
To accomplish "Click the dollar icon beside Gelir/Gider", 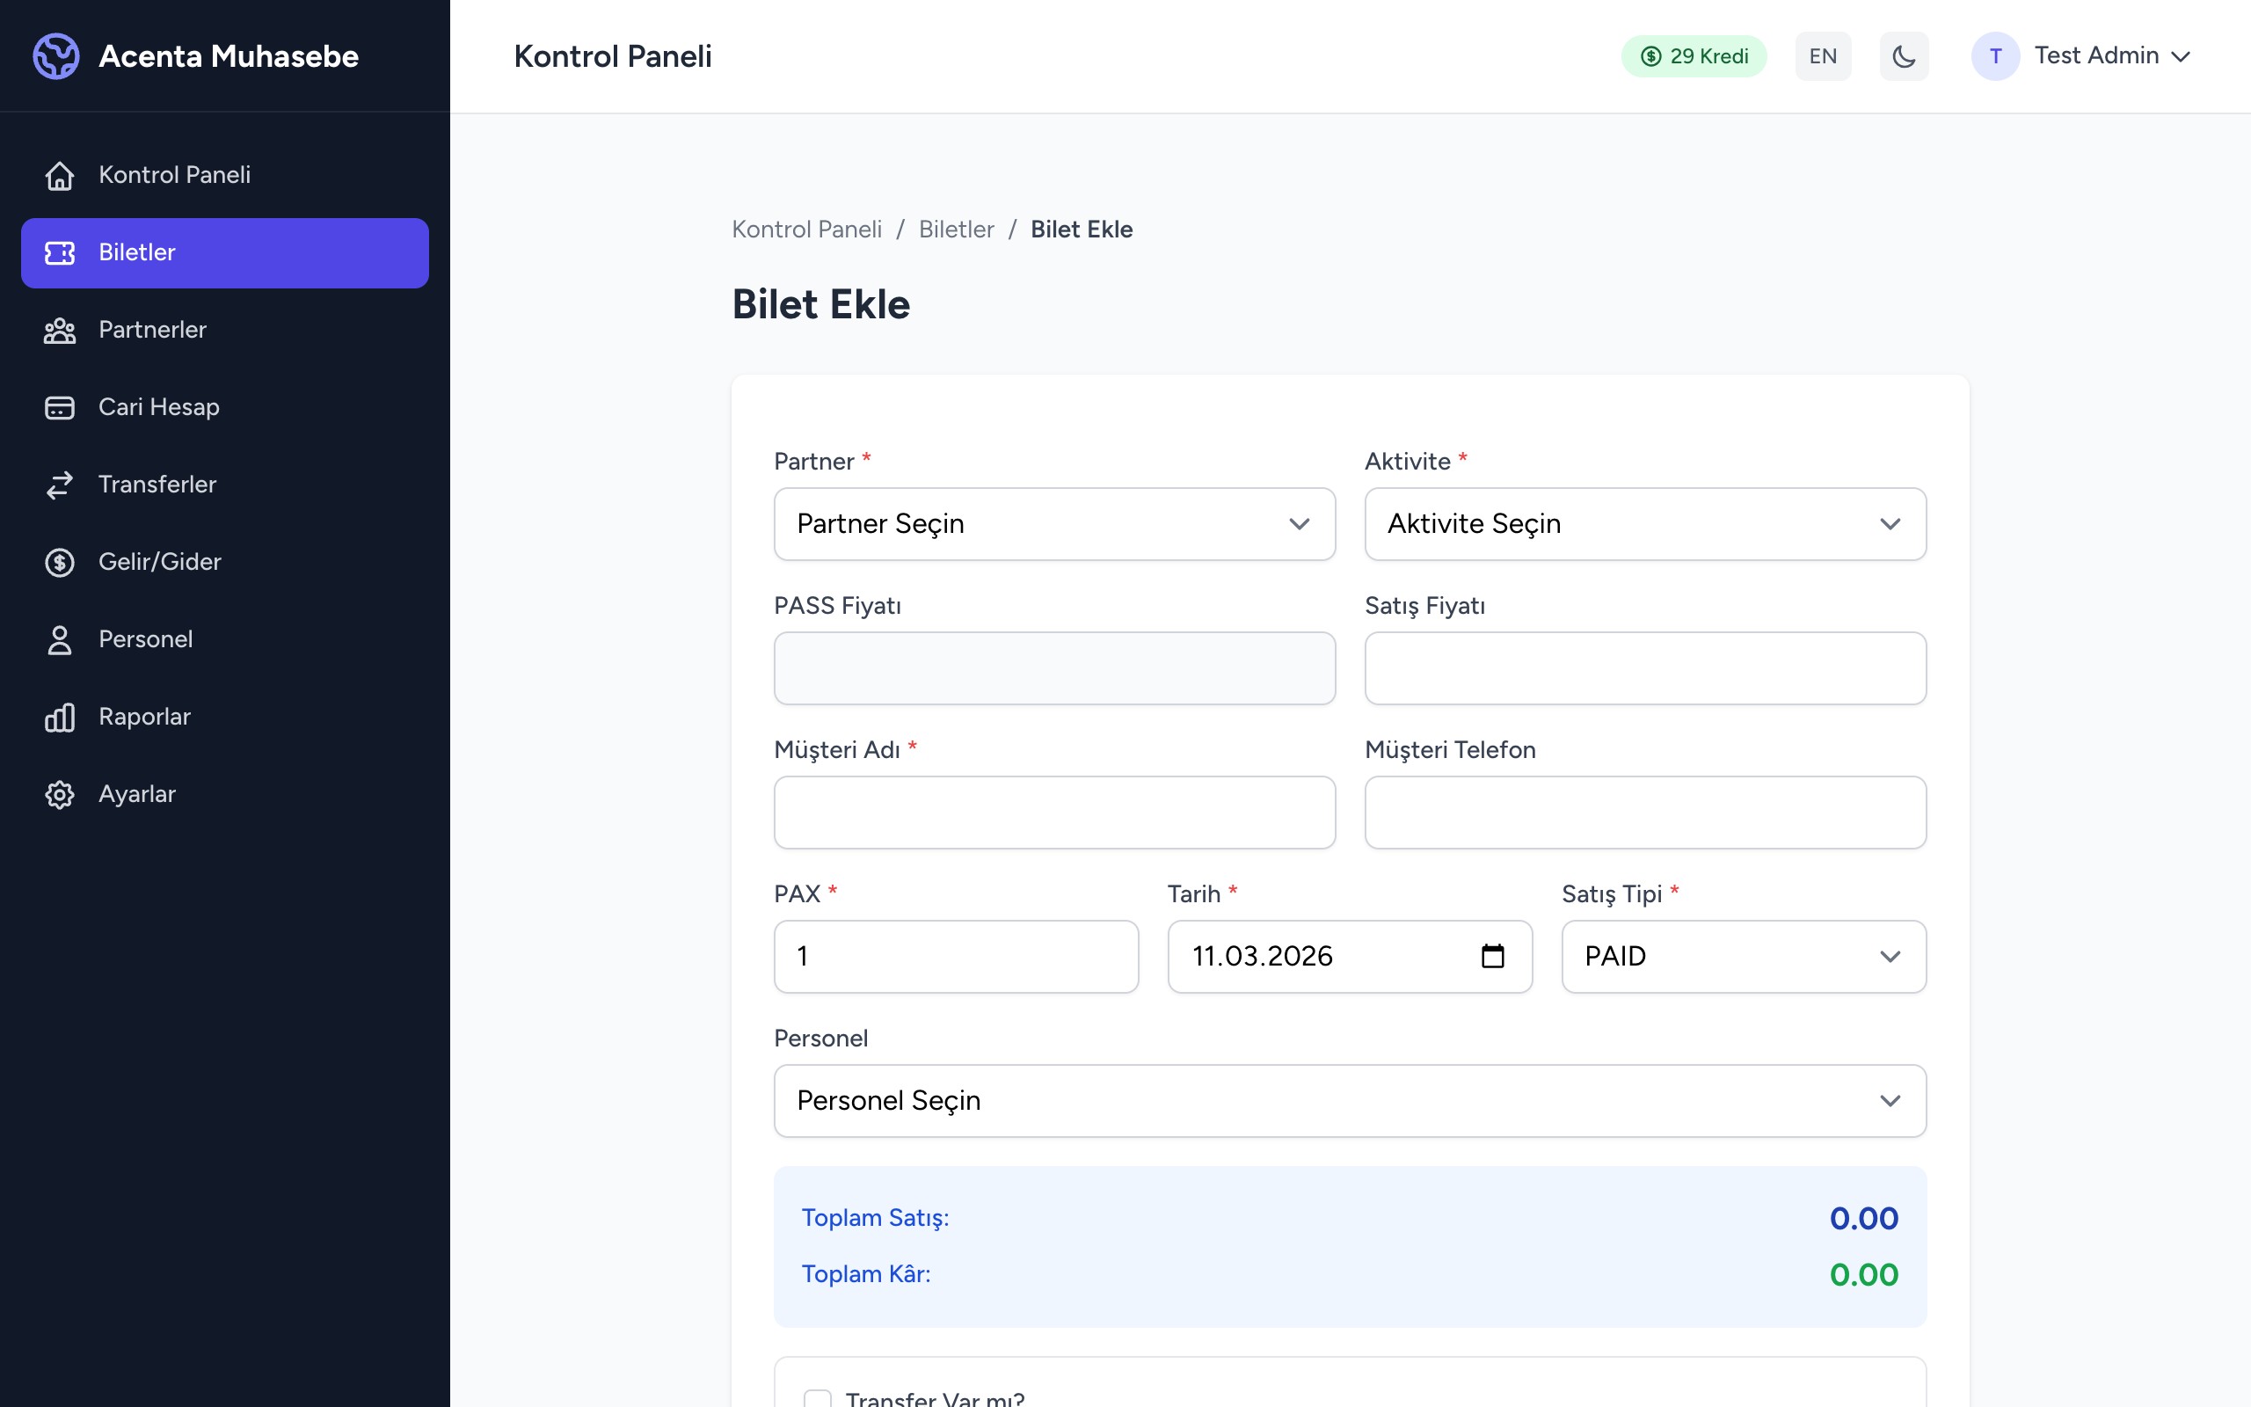I will 60,562.
